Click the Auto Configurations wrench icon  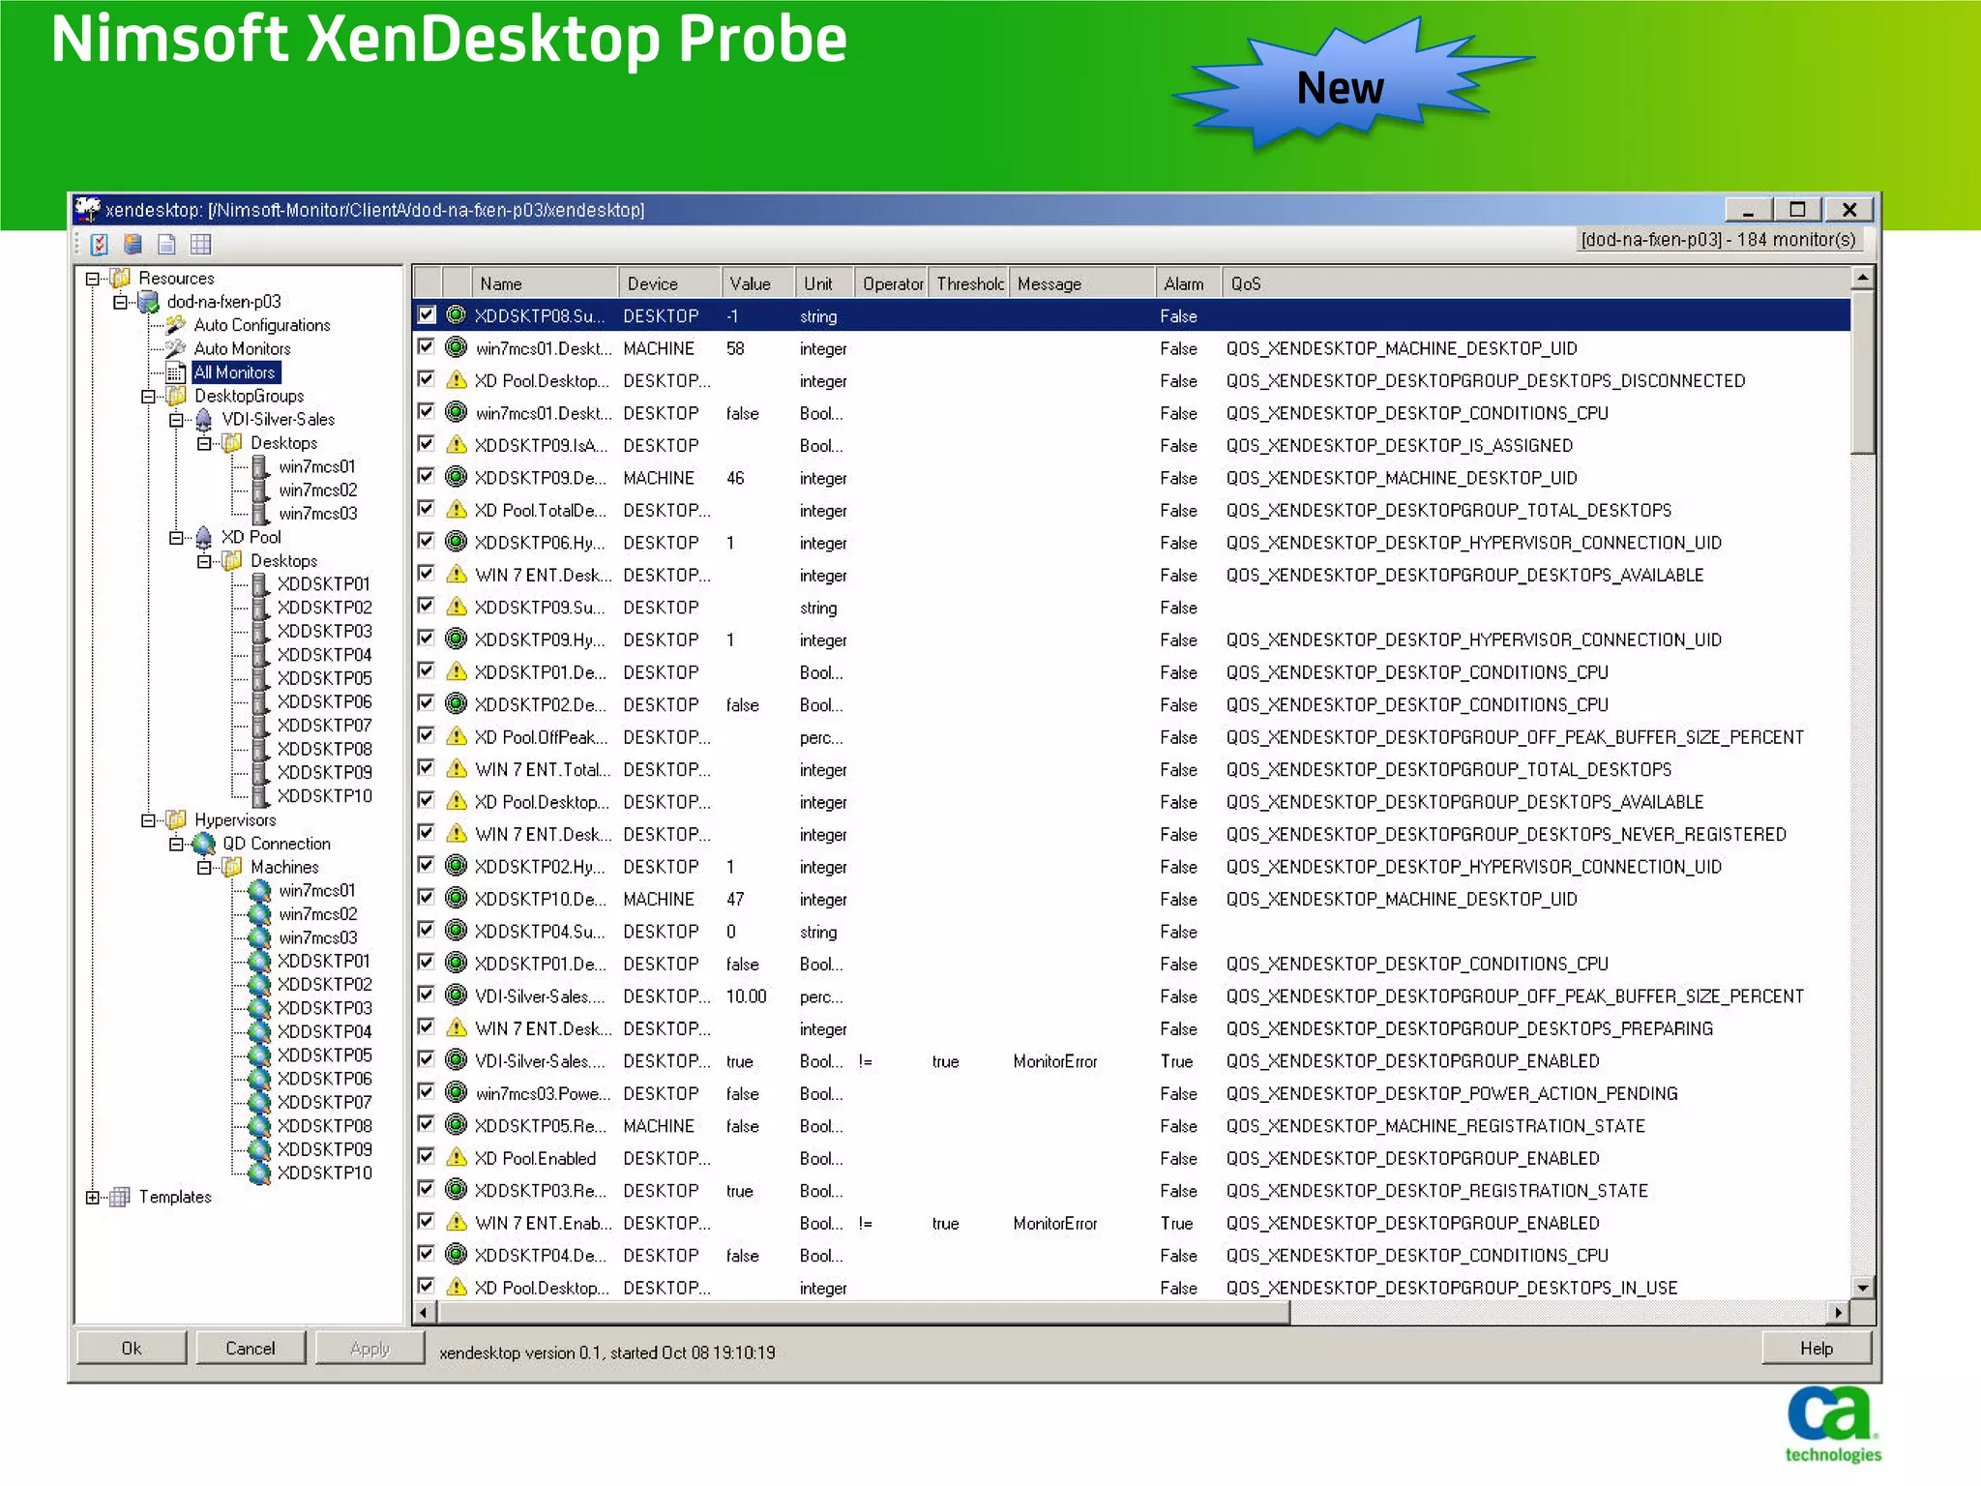point(176,325)
